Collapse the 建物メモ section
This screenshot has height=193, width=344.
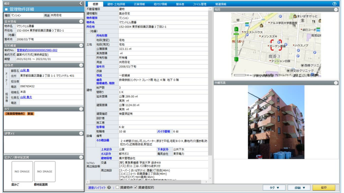(x=81, y=133)
